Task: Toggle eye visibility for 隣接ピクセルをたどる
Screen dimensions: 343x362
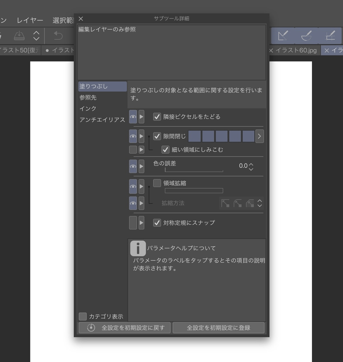Action: click(133, 117)
